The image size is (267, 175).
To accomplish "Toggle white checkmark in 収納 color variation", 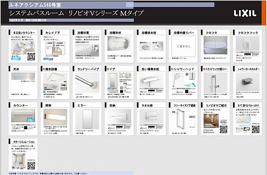I will (x=109, y=128).
